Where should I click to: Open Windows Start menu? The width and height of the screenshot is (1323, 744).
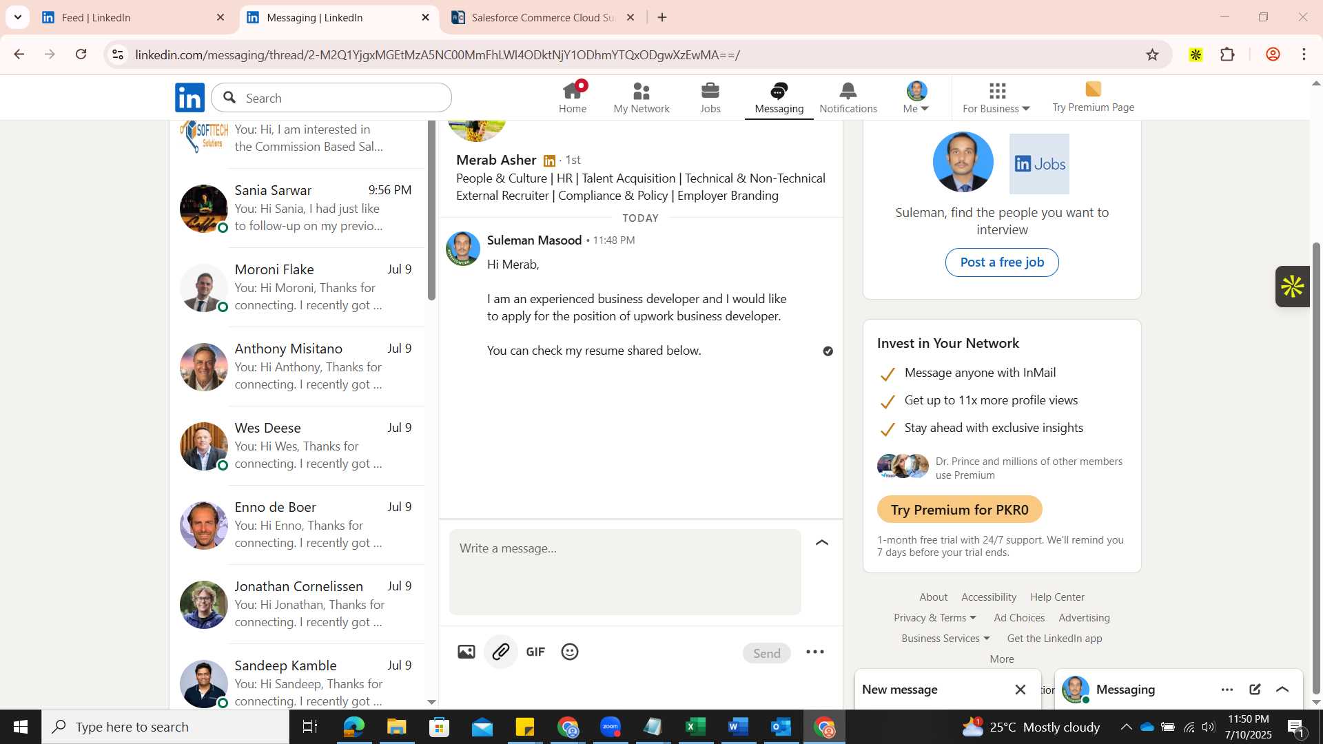[x=21, y=727]
